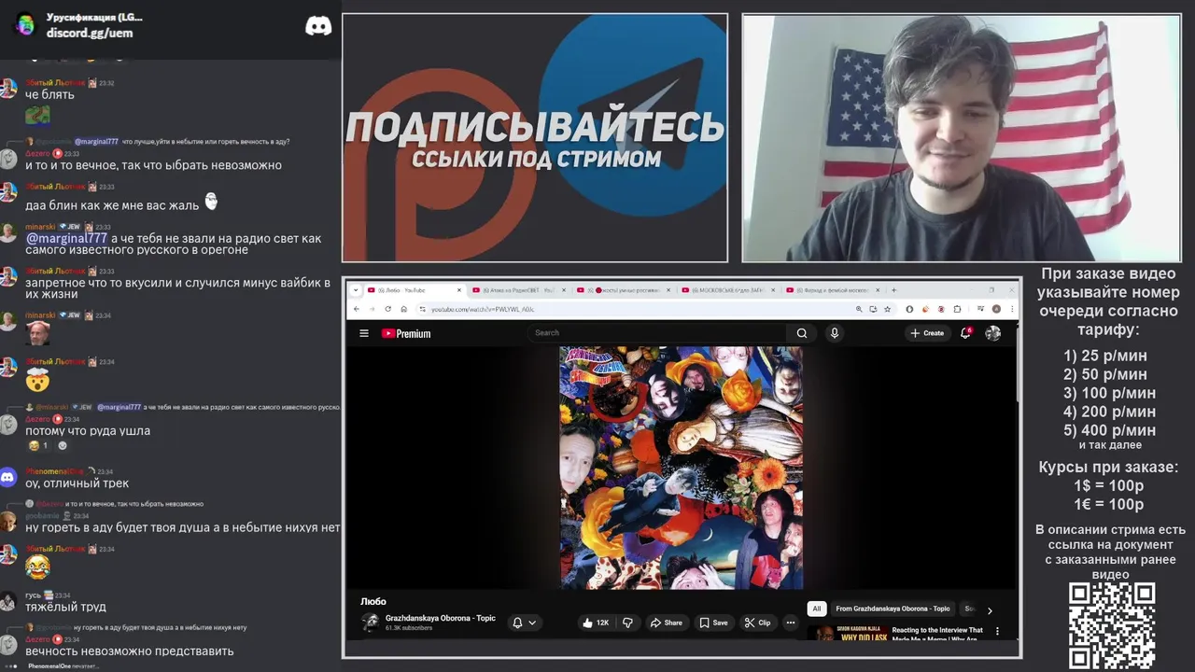
Task: Click the exploding head emoji message
Action: [37, 381]
